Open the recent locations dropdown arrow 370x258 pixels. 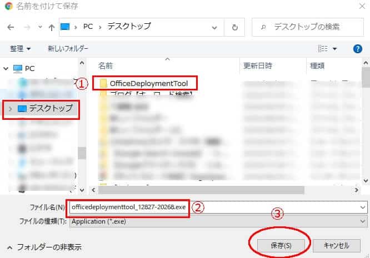click(x=40, y=27)
